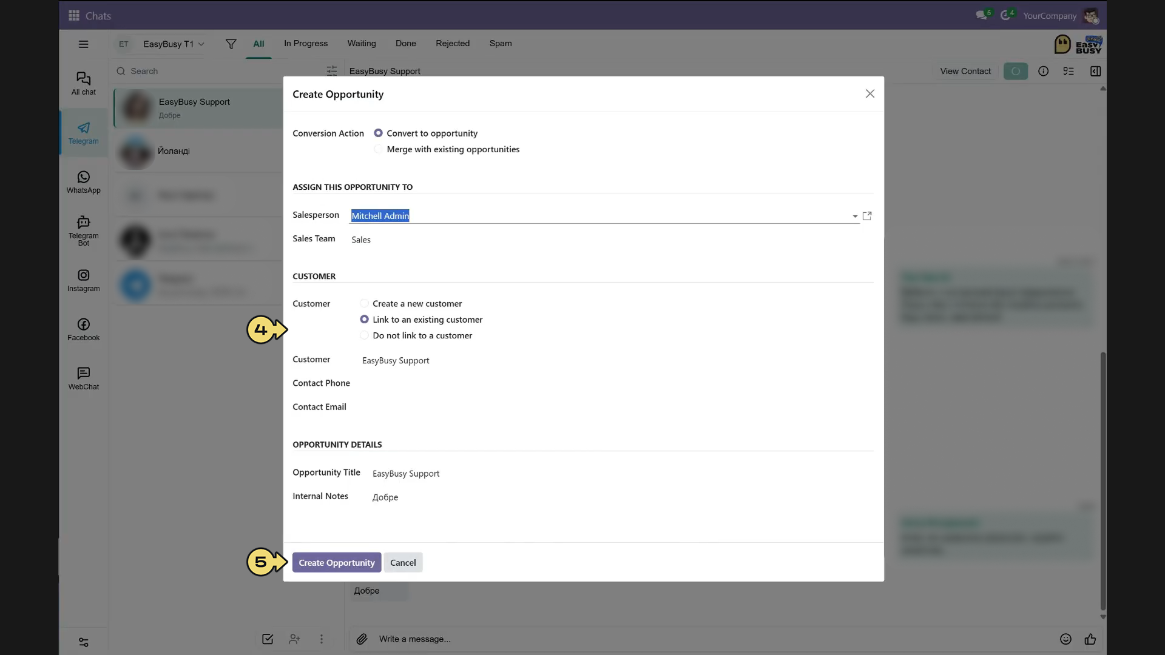Switch to the Waiting tab
The width and height of the screenshot is (1165, 655).
pos(362,43)
